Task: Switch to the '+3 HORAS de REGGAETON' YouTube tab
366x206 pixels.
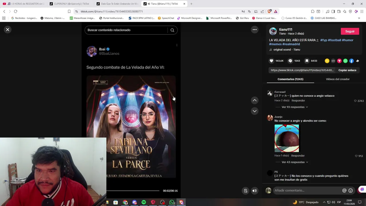Action: pos(24,4)
